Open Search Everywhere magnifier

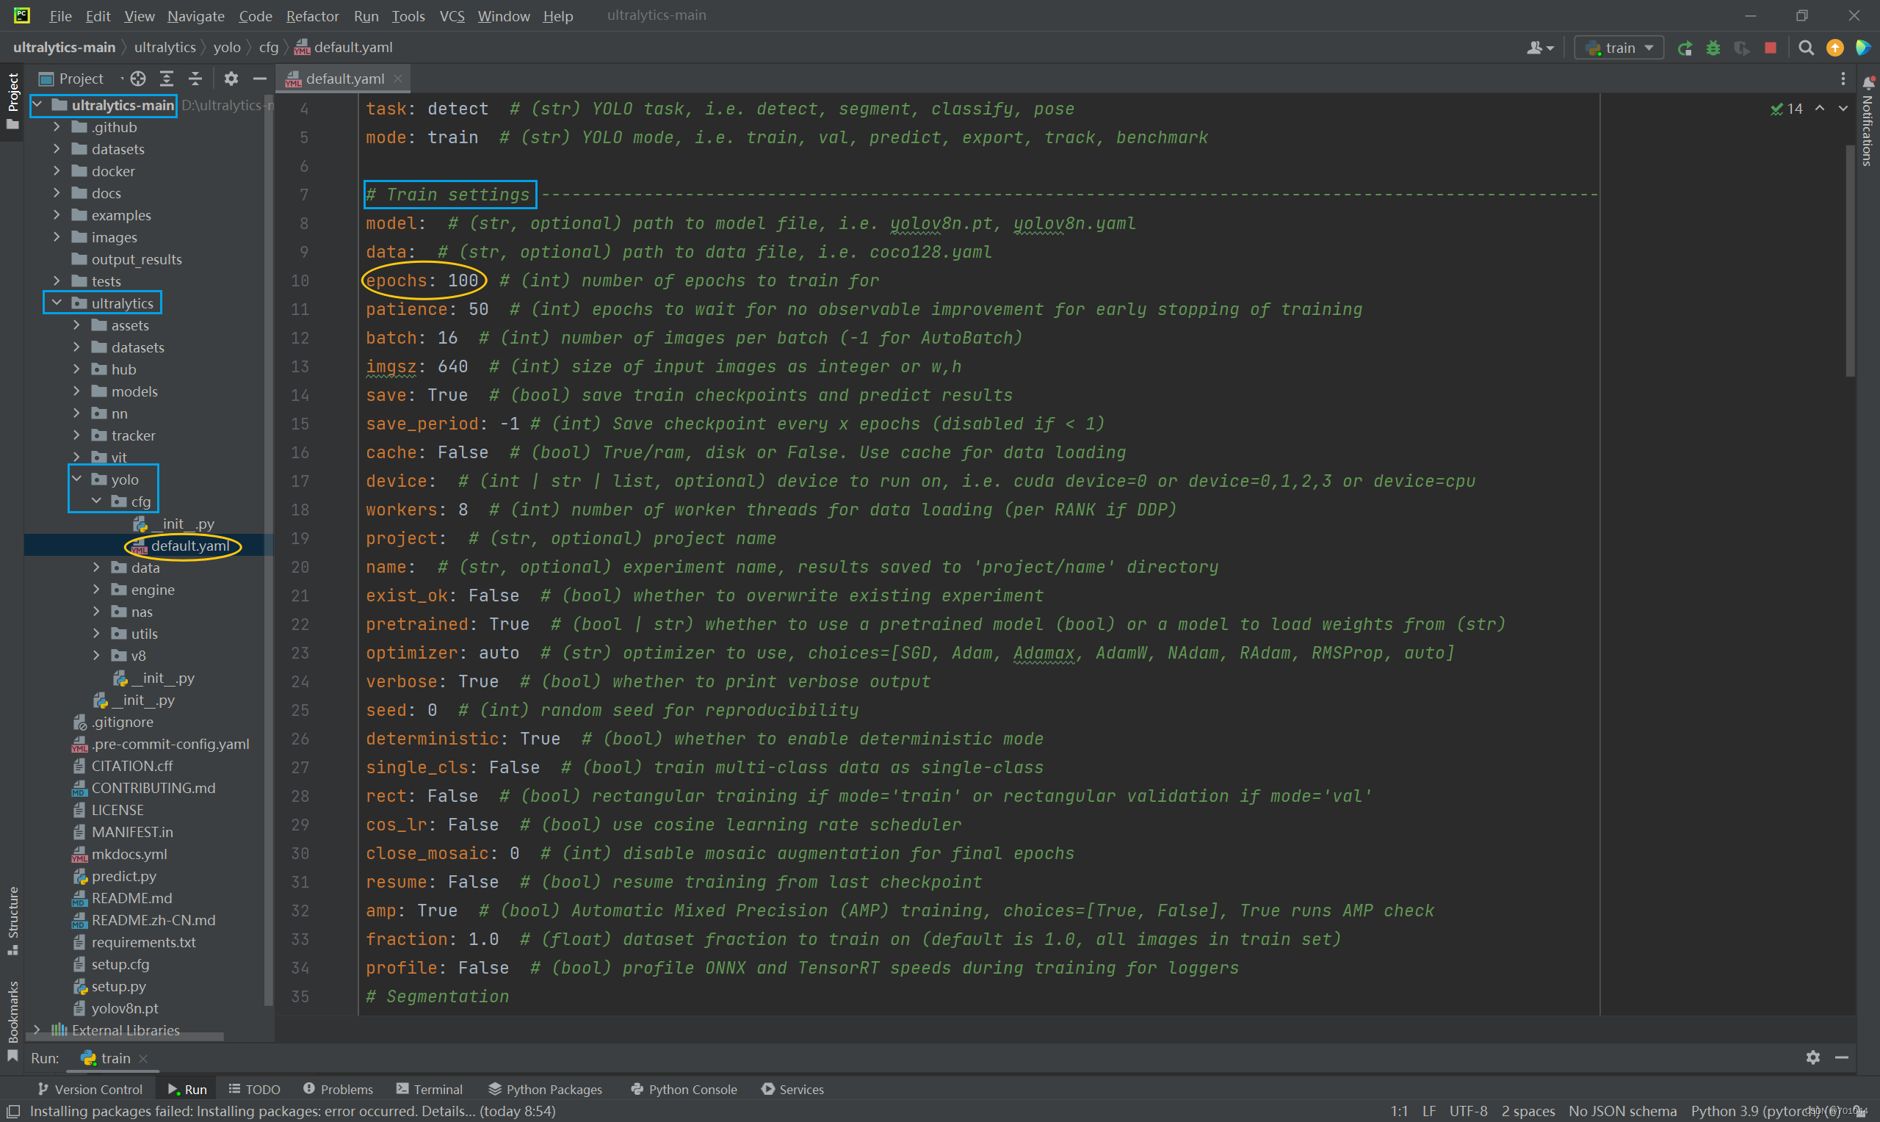pyautogui.click(x=1807, y=48)
